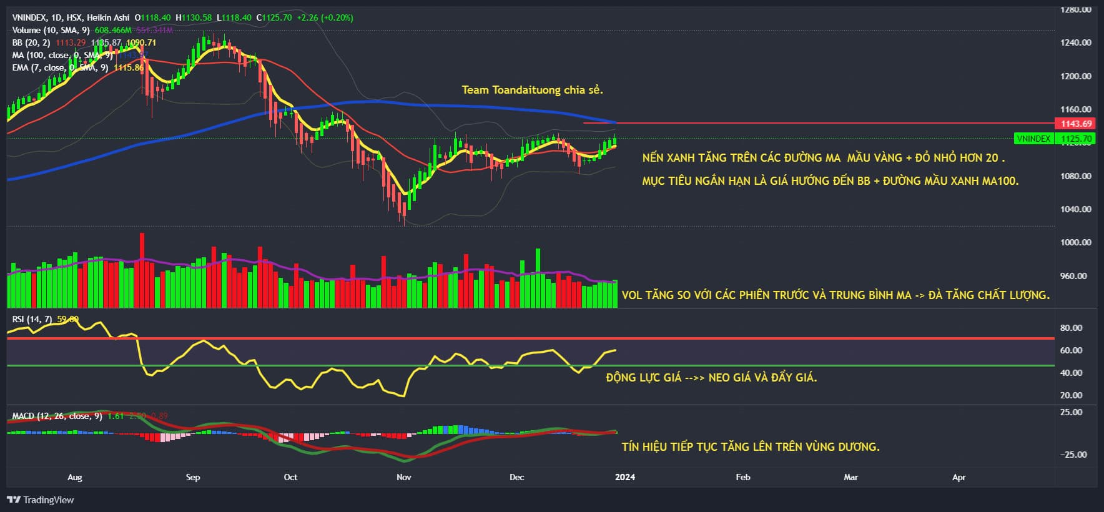
Task: Click the EMA value 1115.86
Action: pyautogui.click(x=129, y=67)
